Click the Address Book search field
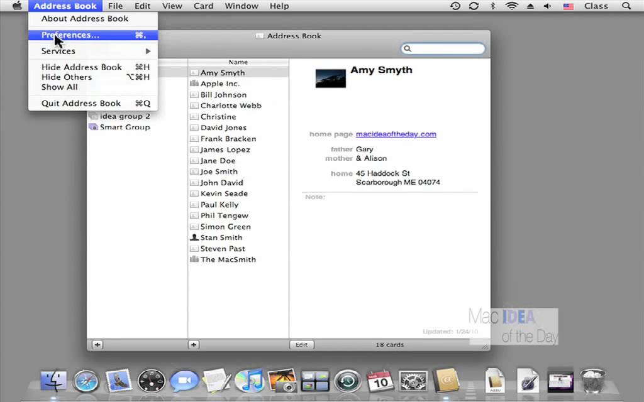 tap(443, 48)
